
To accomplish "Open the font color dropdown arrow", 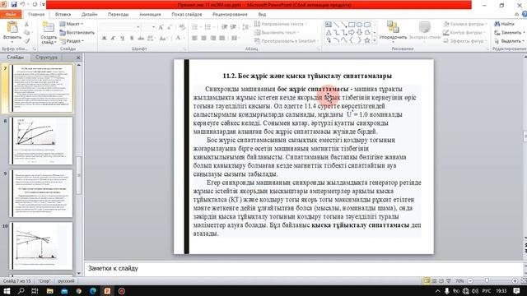I will (184, 39).
